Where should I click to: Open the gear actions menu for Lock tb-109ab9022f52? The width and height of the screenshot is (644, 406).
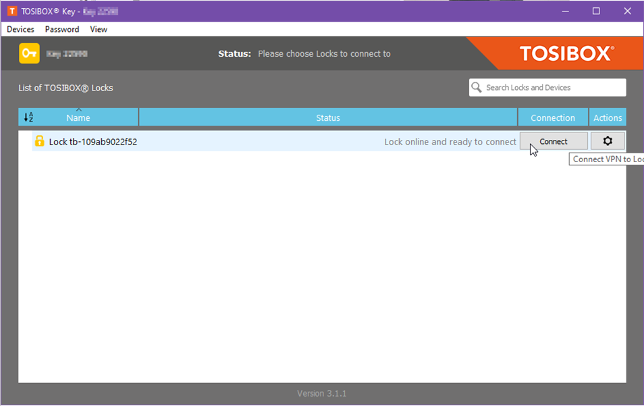608,141
